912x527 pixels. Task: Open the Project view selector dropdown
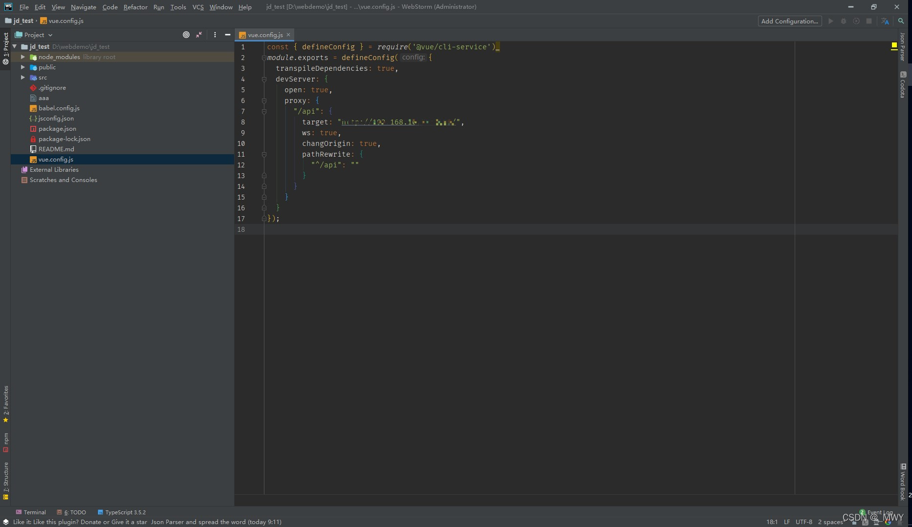pos(50,35)
